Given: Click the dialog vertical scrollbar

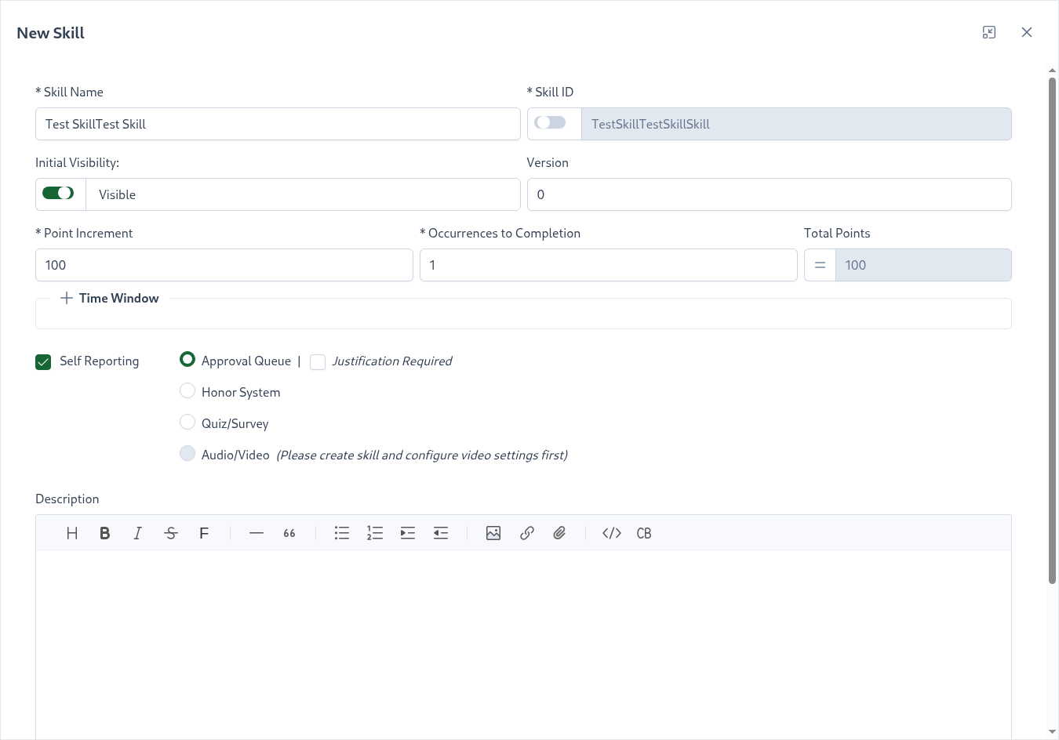Looking at the screenshot, I should coord(1053,329).
